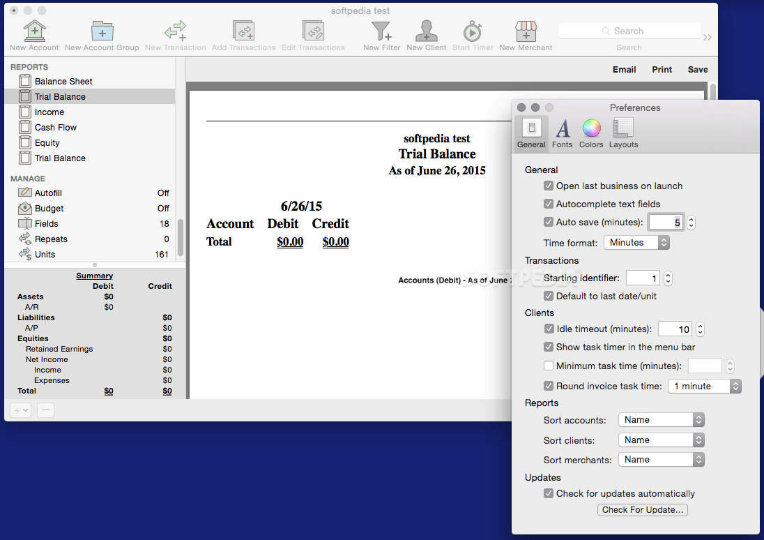This screenshot has width=764, height=540.
Task: Click the Add Transactions toolbar icon
Action: click(243, 31)
